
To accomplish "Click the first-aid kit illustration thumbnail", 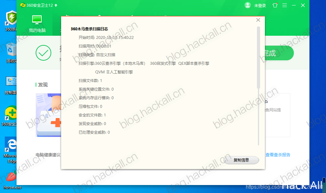I will (48, 115).
